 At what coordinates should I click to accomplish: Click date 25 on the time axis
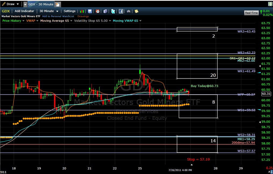[x=140, y=168]
